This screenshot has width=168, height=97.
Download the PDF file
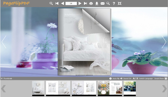pyautogui.click(x=97, y=3)
